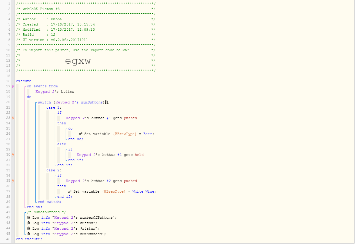Click the {@BrewType} variable on line 37

114,191
